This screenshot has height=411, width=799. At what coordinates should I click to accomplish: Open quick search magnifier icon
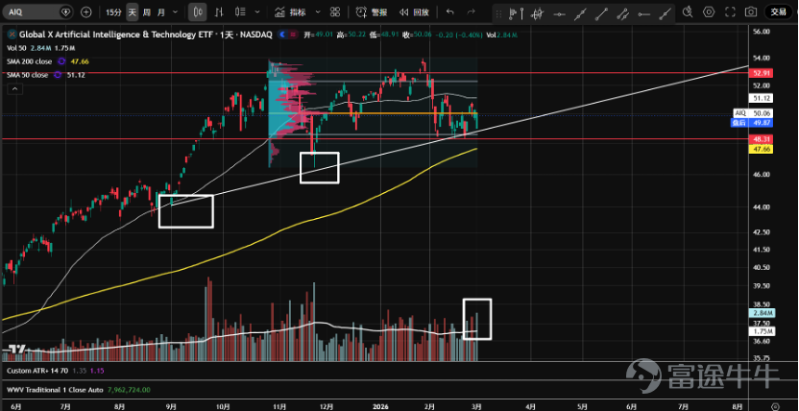pos(688,12)
